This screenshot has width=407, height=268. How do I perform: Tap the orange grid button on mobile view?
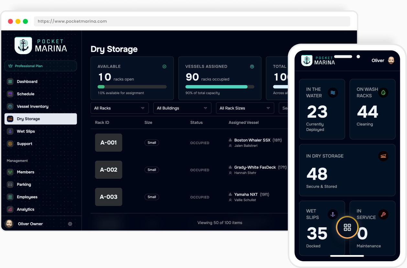pos(347,228)
